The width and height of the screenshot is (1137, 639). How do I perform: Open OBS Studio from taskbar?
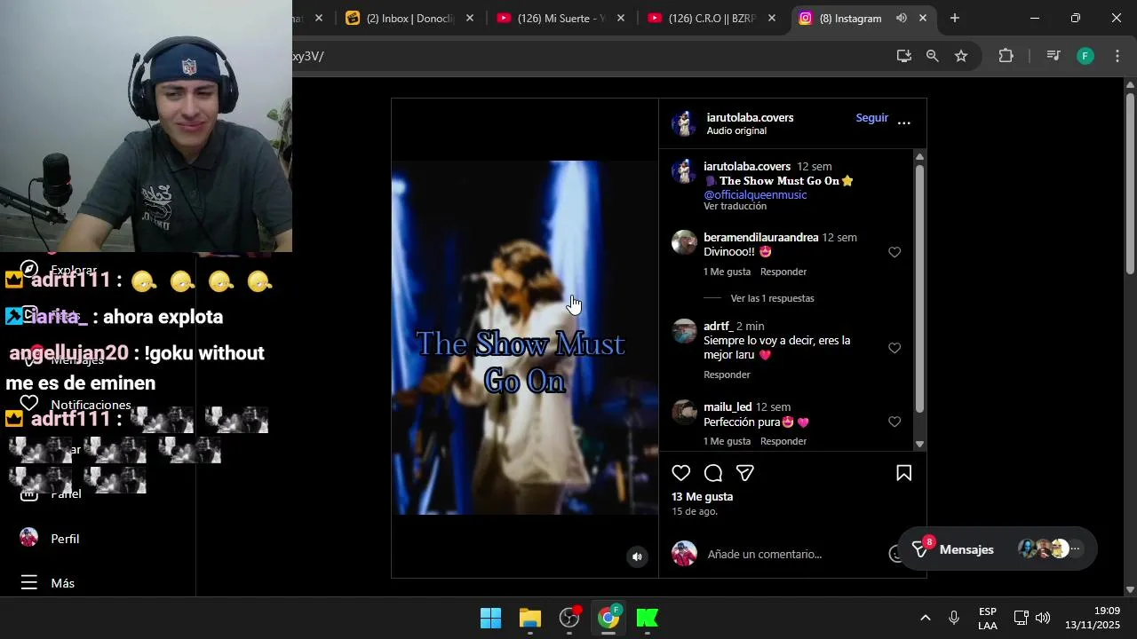click(569, 618)
